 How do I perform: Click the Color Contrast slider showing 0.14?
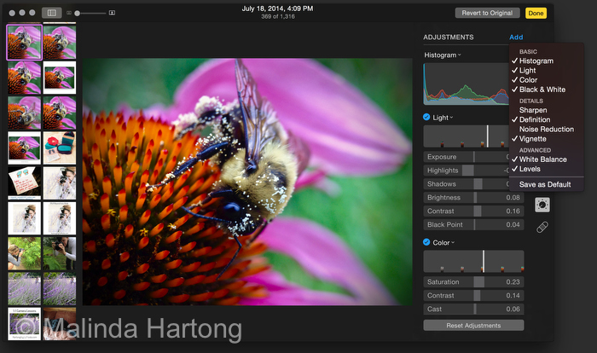tap(473, 296)
